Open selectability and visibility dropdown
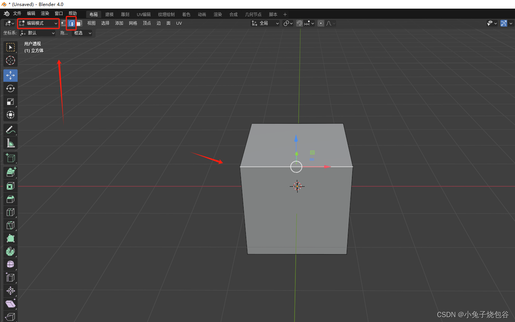 pyautogui.click(x=492, y=23)
